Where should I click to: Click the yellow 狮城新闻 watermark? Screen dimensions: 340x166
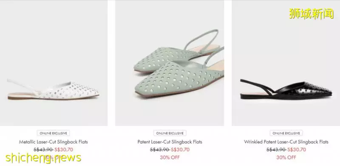312,14
